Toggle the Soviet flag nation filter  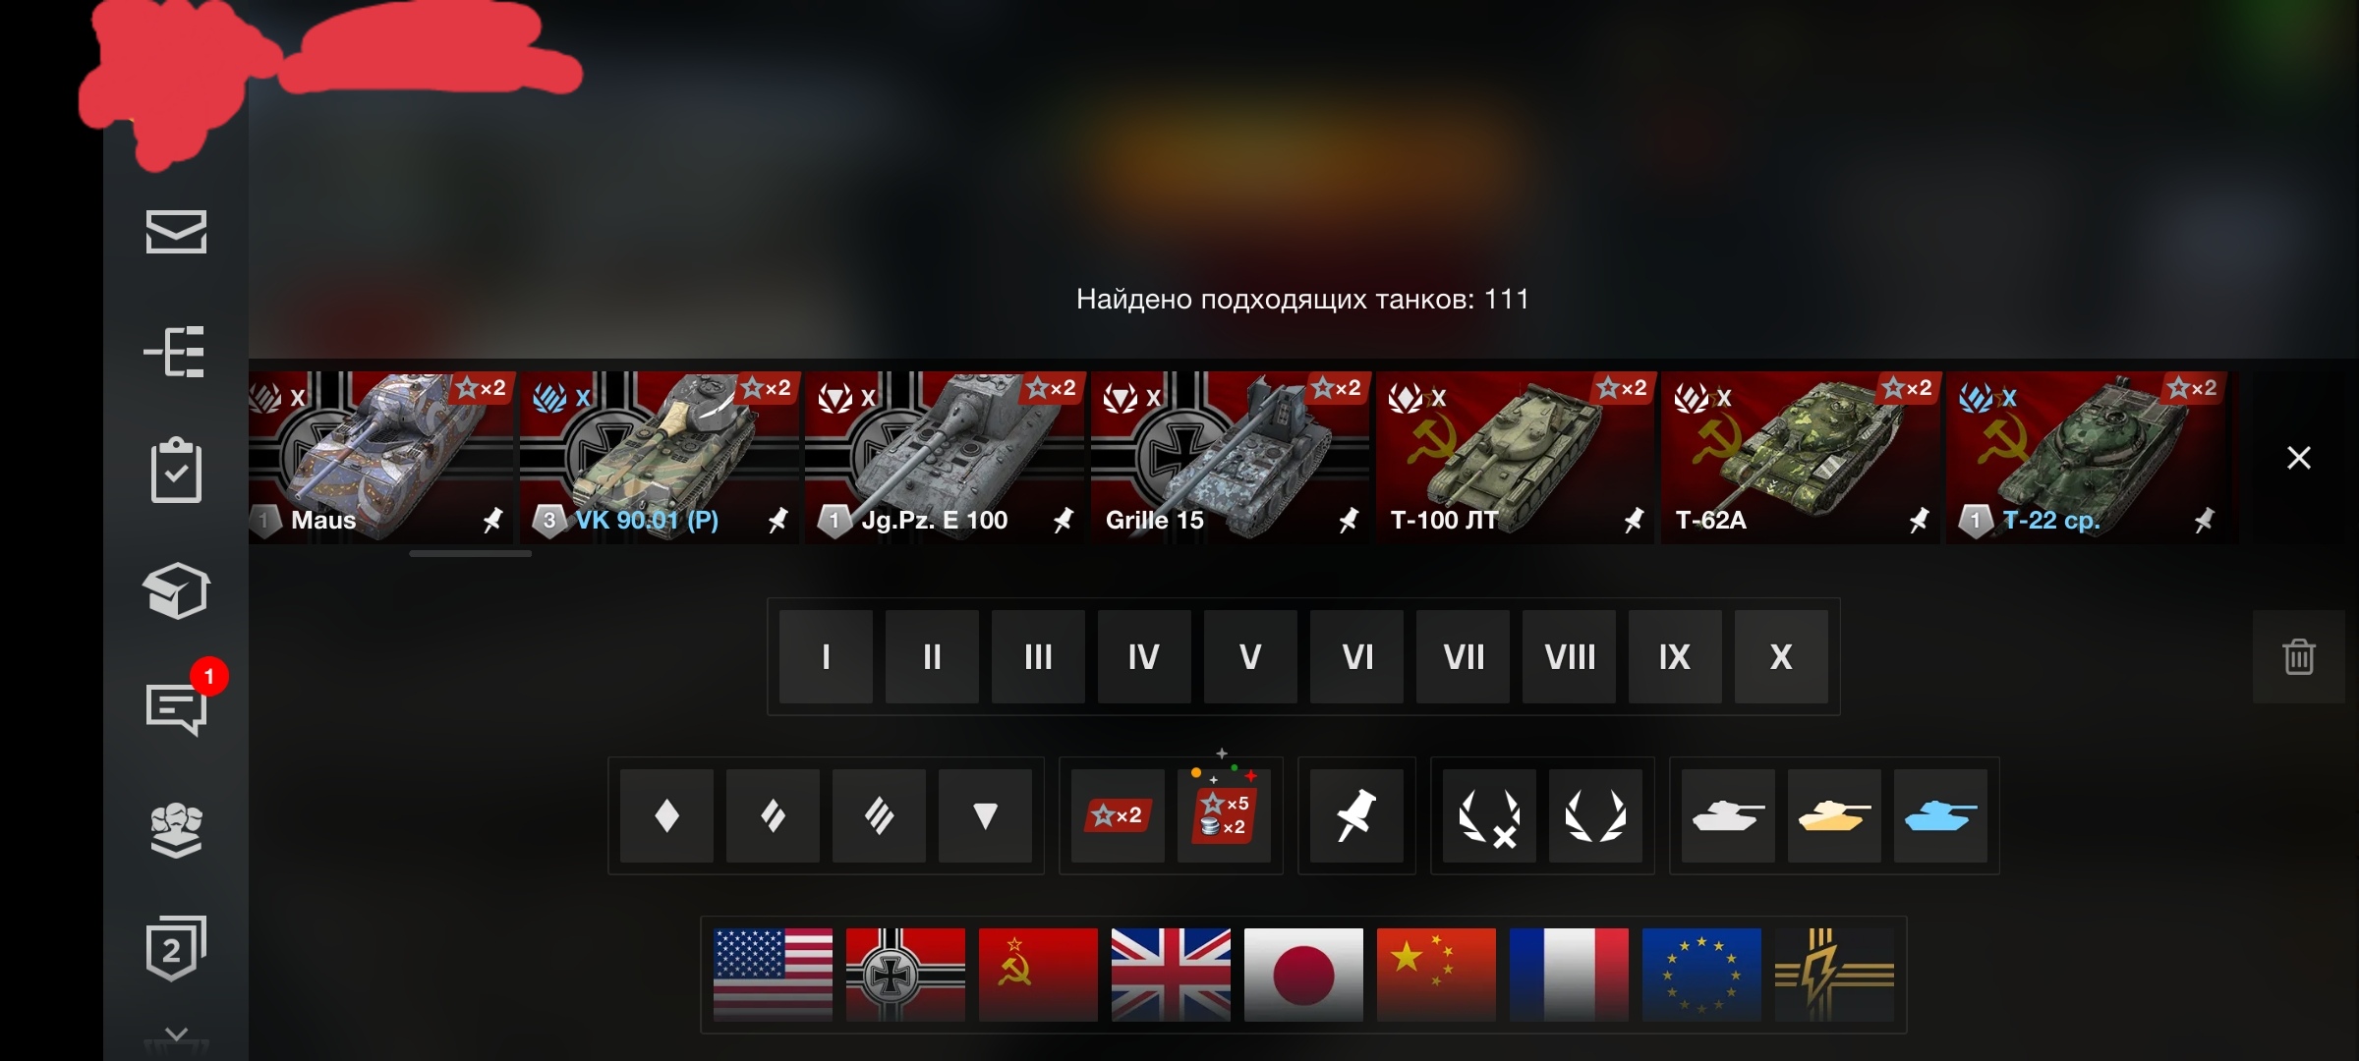pos(1038,975)
